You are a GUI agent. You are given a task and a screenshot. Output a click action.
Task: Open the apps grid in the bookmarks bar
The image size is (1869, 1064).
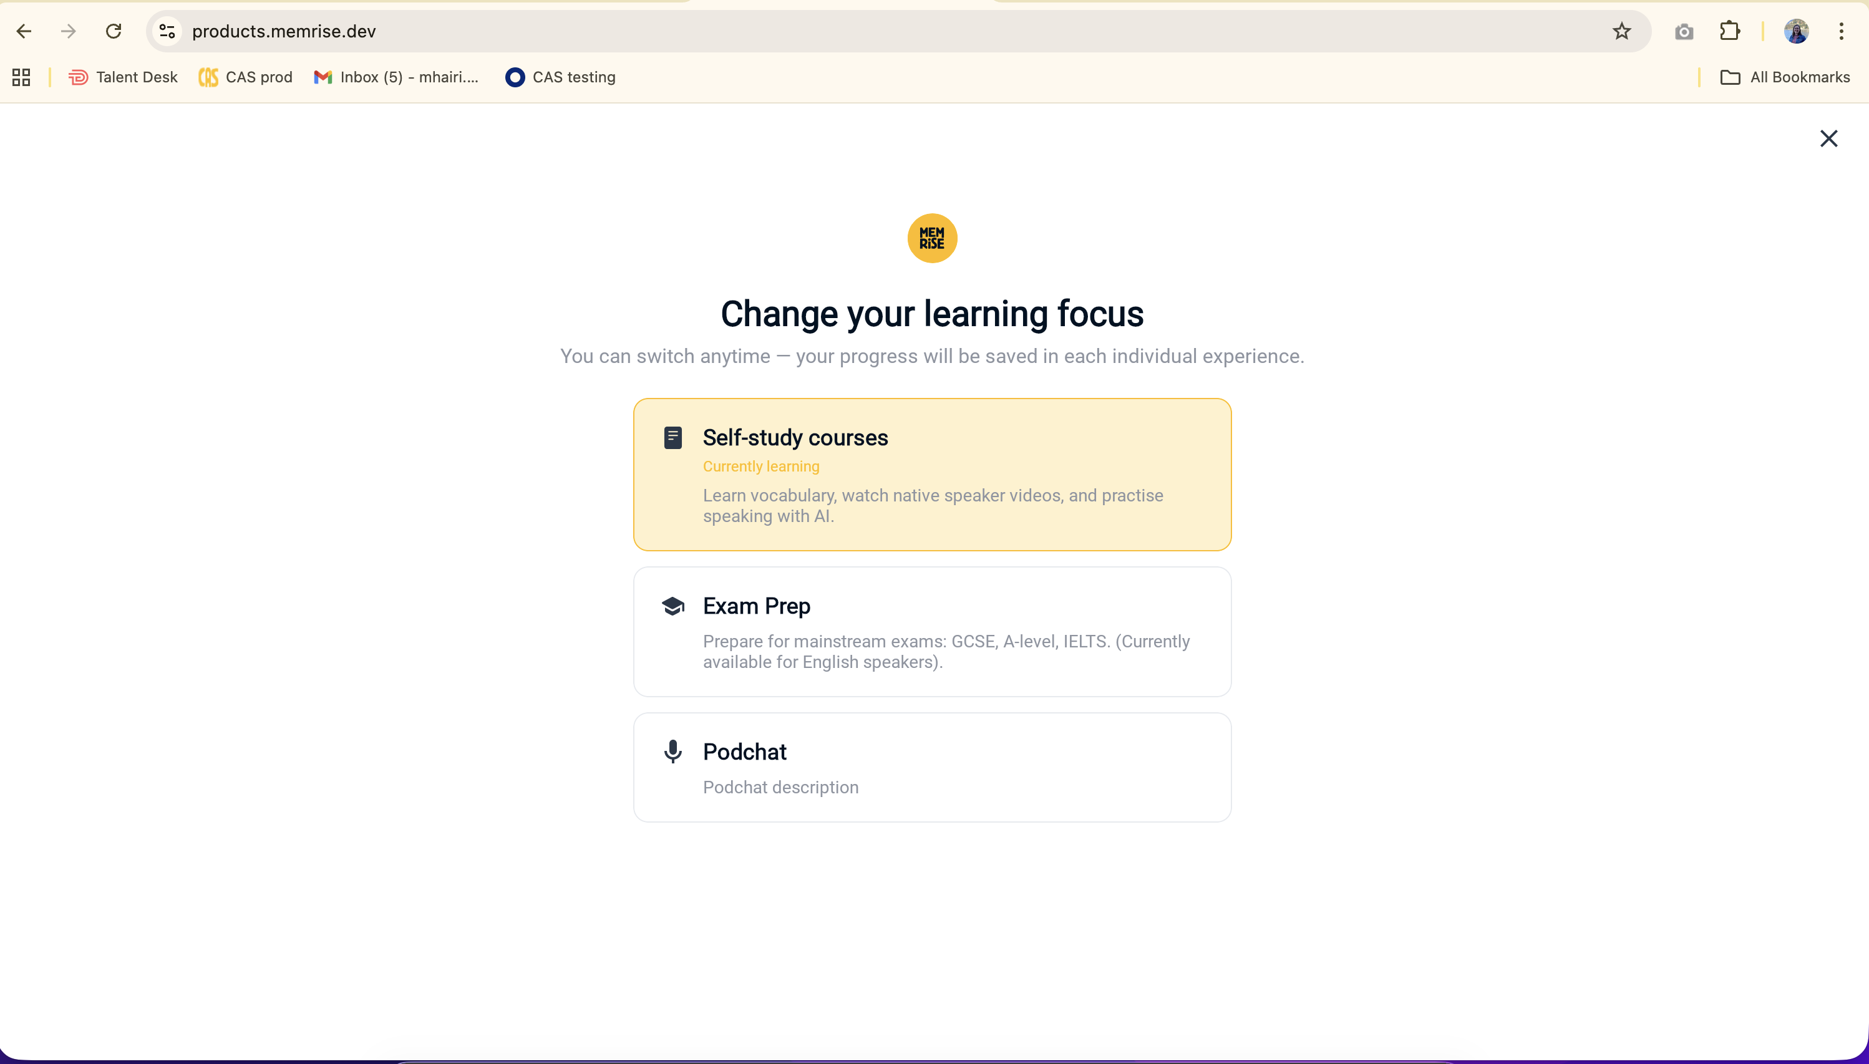click(x=21, y=77)
